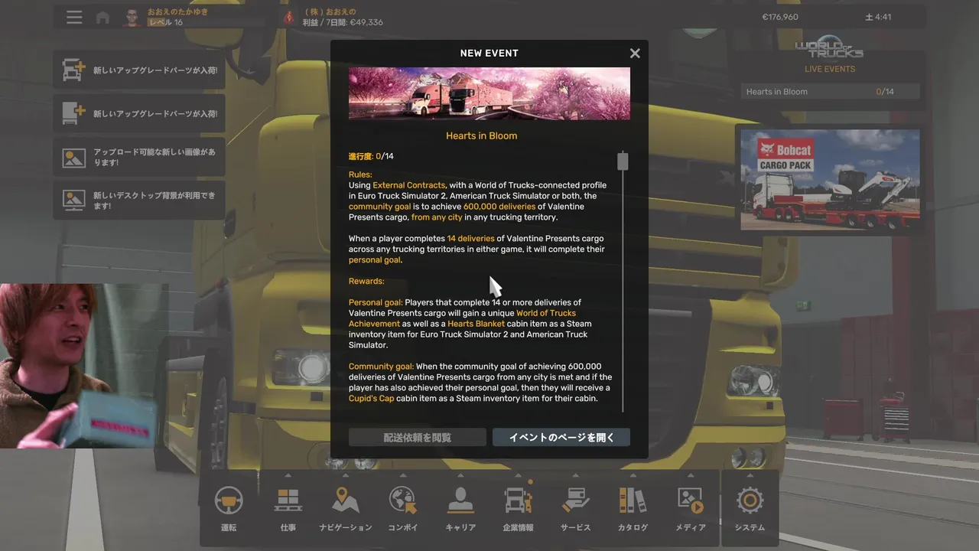The width and height of the screenshot is (979, 551).
Task: Select the システム menu label
Action: (750, 527)
